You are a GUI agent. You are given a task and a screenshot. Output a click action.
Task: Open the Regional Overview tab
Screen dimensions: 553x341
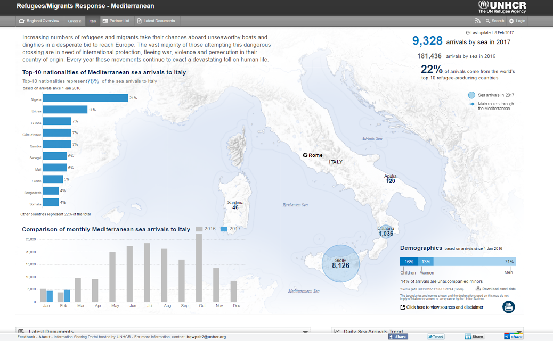click(x=39, y=21)
